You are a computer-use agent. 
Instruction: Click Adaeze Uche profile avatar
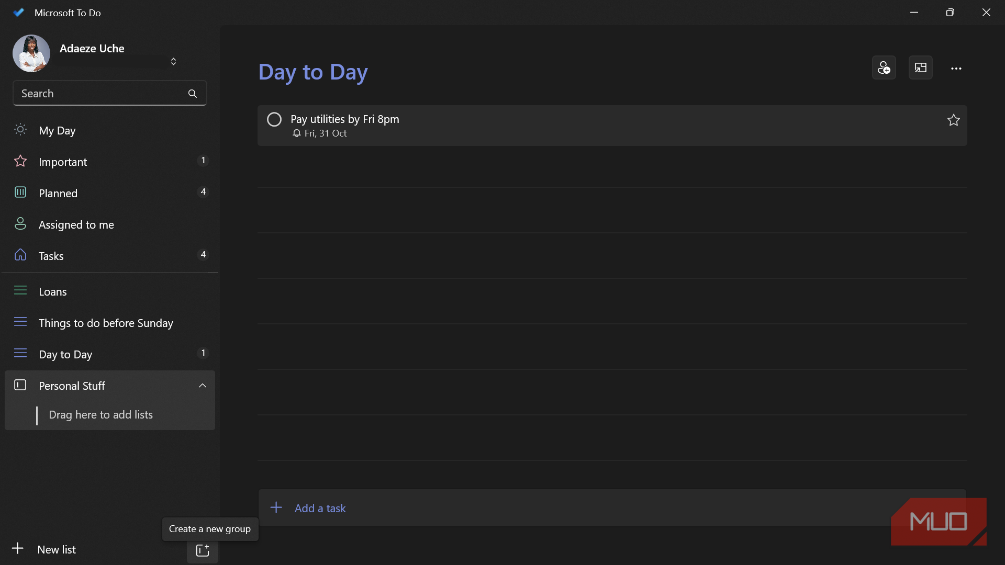click(31, 53)
